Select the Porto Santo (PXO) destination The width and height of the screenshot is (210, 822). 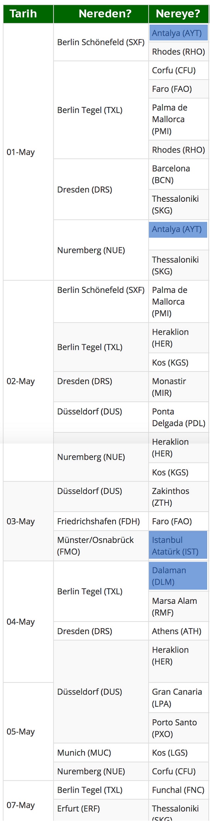coord(174,728)
